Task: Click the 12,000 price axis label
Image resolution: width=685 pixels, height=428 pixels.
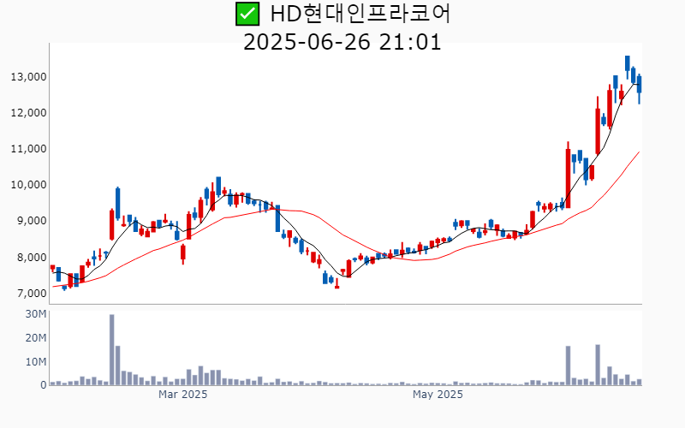Action: (29, 113)
